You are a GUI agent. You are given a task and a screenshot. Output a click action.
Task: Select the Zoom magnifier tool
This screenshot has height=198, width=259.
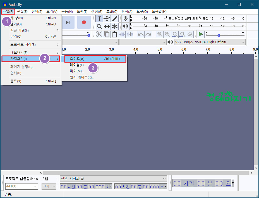click(99, 26)
